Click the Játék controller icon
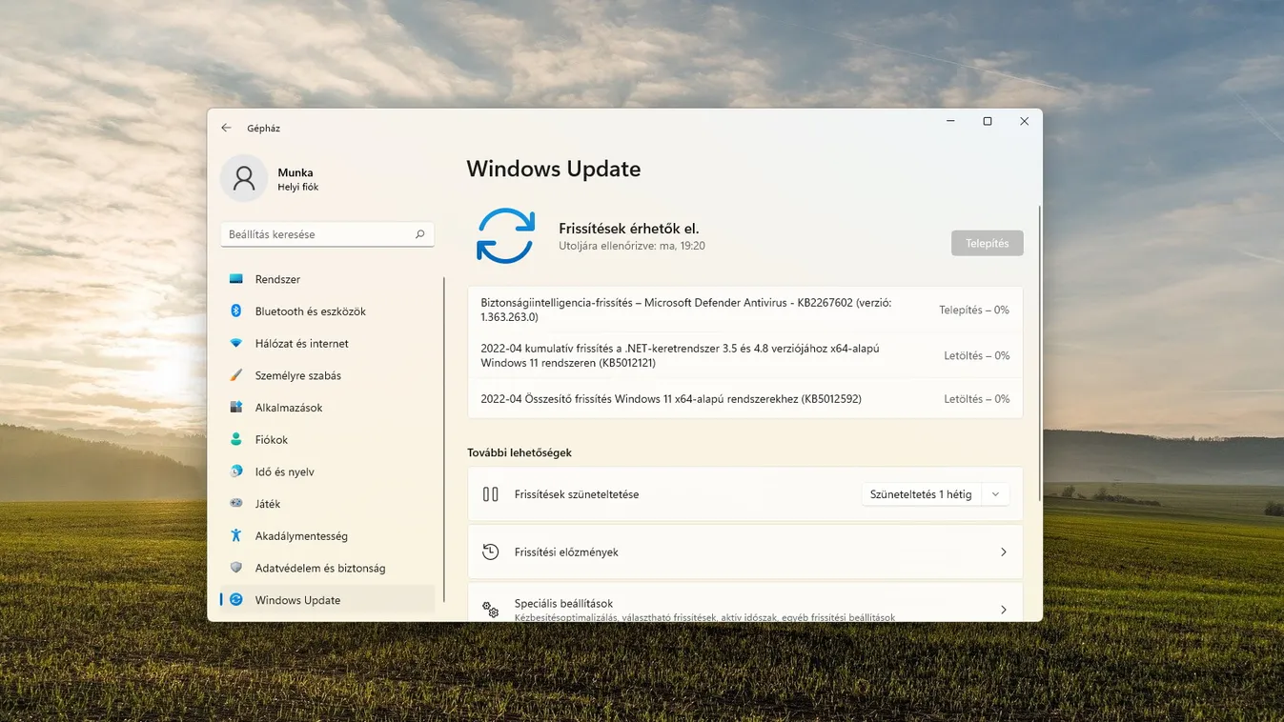The width and height of the screenshot is (1284, 722). (235, 504)
